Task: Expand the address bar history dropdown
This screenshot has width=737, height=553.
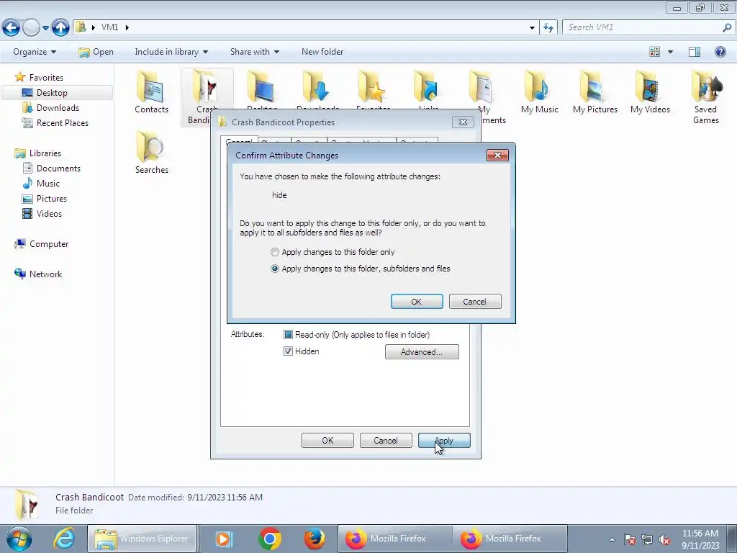Action: [x=532, y=28]
